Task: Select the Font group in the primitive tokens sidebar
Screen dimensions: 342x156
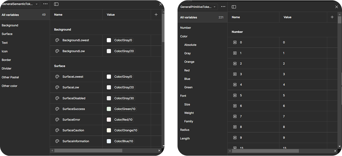Action: click(183, 96)
